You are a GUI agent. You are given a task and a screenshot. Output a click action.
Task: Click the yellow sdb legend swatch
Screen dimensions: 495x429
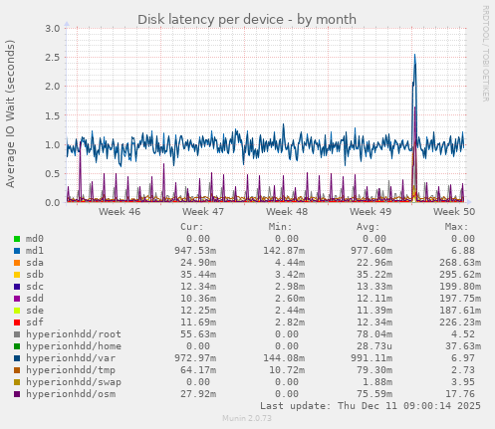[x=17, y=275]
